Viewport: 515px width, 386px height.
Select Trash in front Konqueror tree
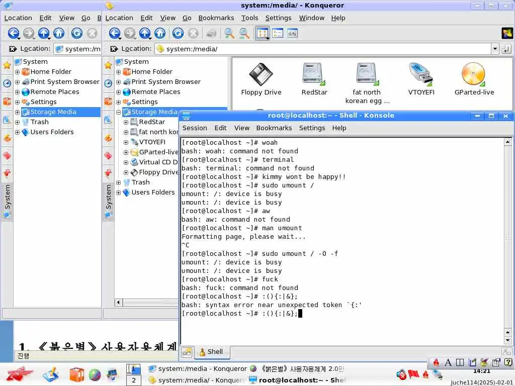point(141,182)
